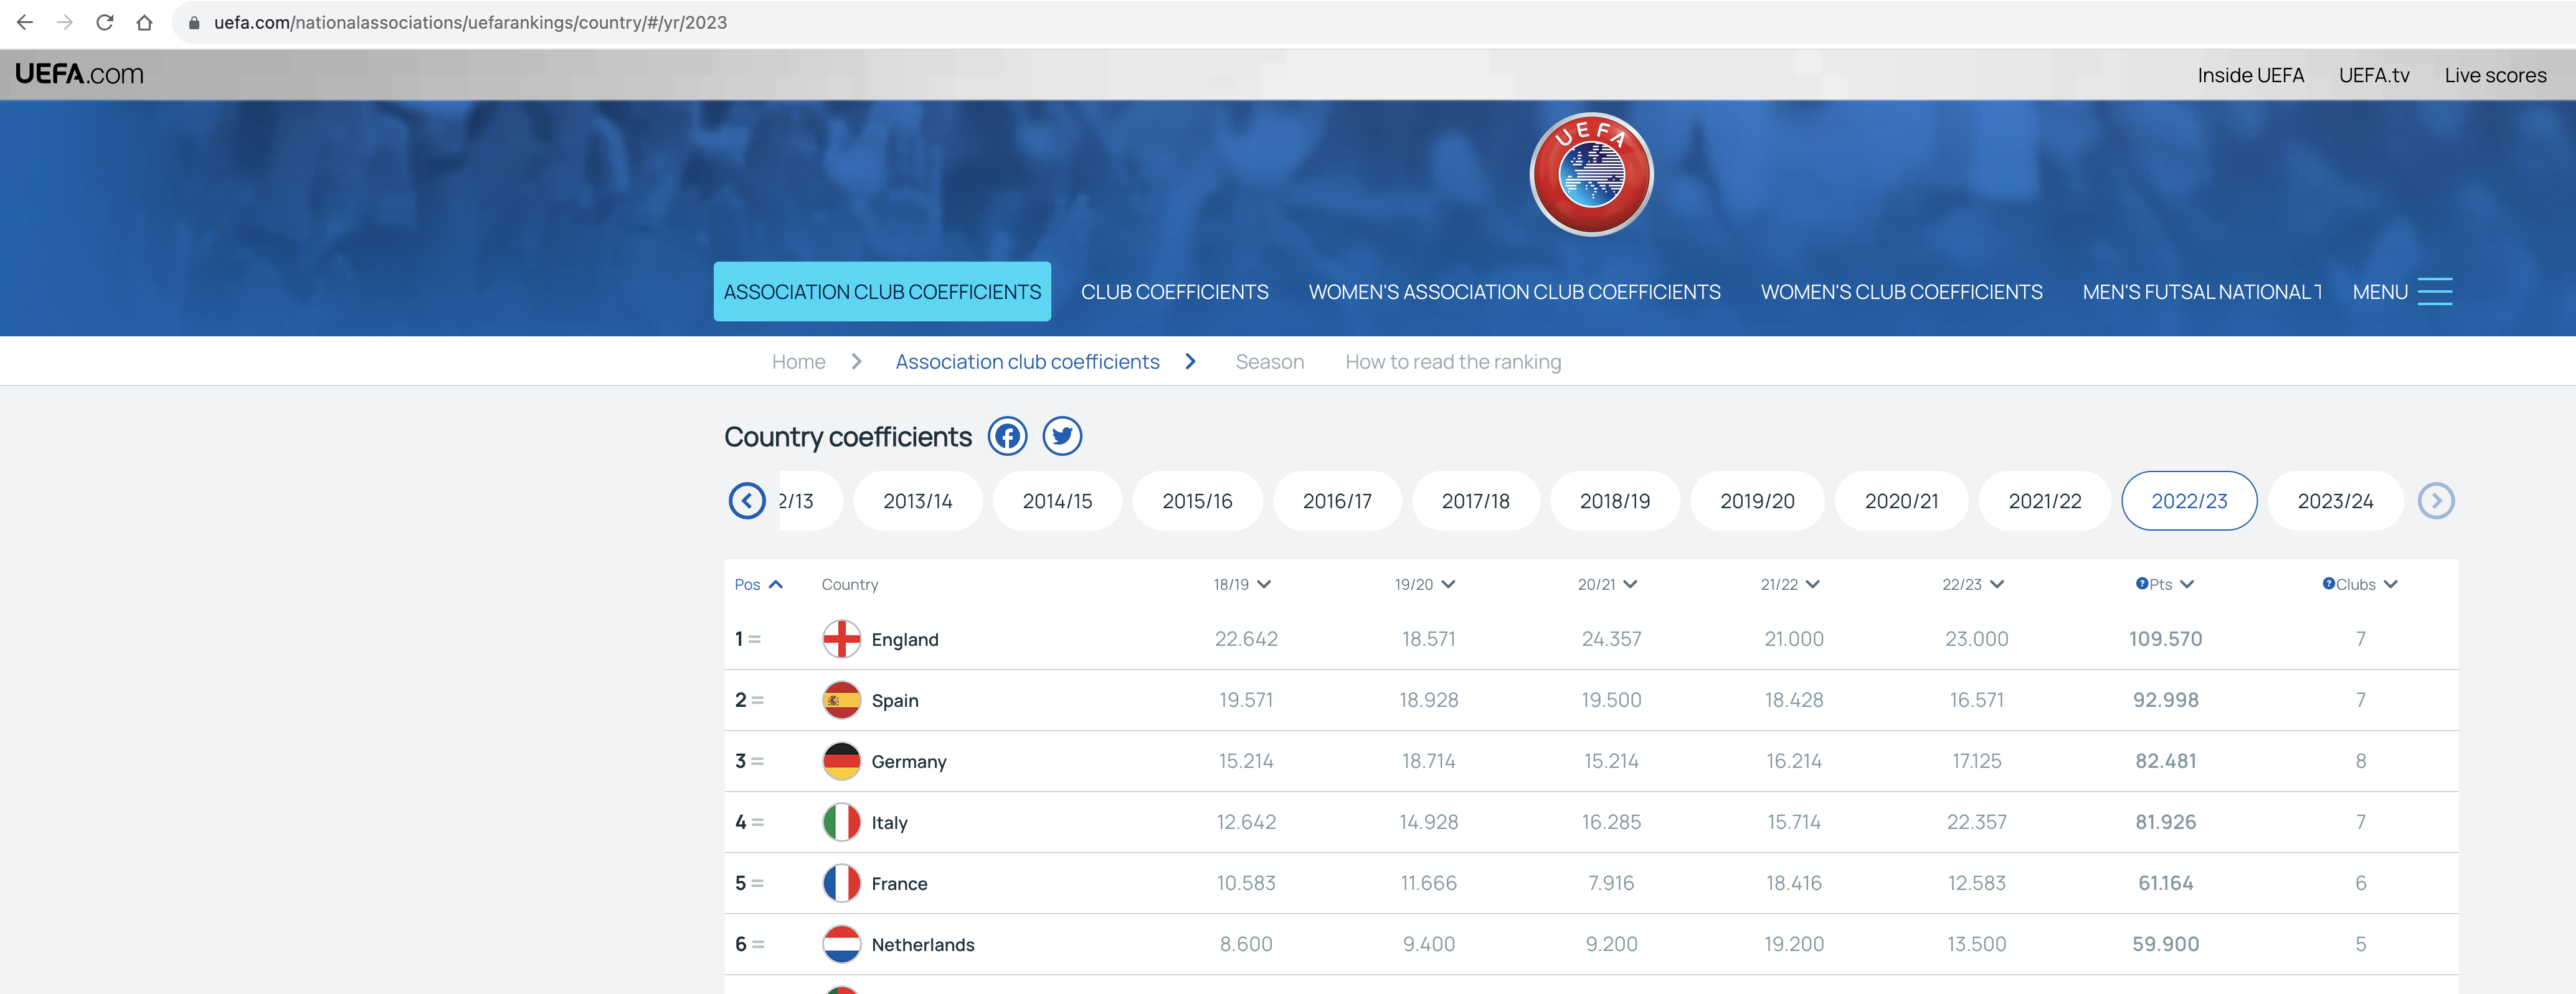Open How to read the ranking

point(1452,362)
